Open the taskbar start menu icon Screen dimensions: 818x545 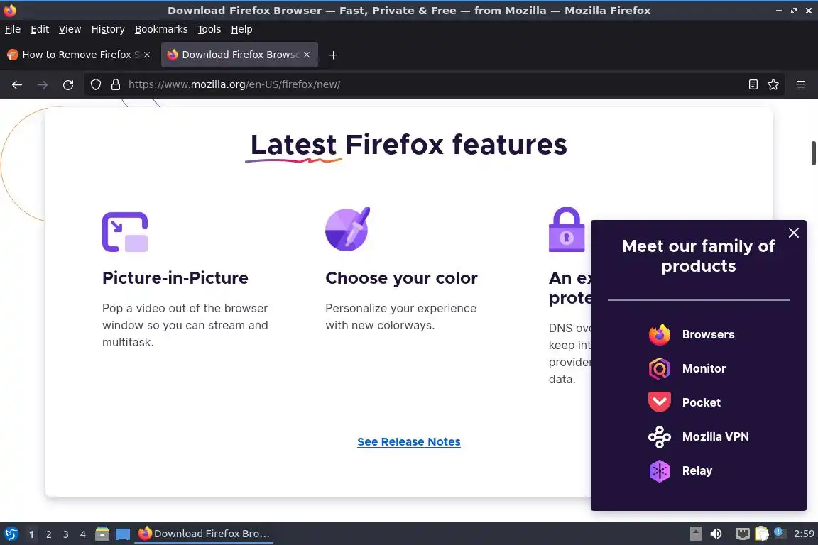click(11, 534)
